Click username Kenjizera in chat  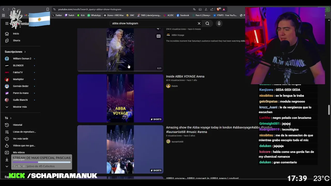pyautogui.click(x=266, y=90)
